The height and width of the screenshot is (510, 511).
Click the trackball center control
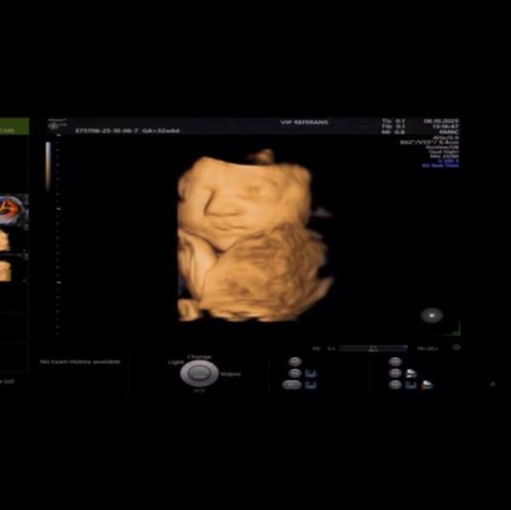pyautogui.click(x=199, y=373)
